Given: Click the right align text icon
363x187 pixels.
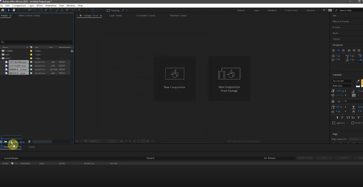Looking at the screenshot, I should coord(343,50).
